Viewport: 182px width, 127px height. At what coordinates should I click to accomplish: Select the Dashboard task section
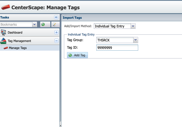coord(30,32)
